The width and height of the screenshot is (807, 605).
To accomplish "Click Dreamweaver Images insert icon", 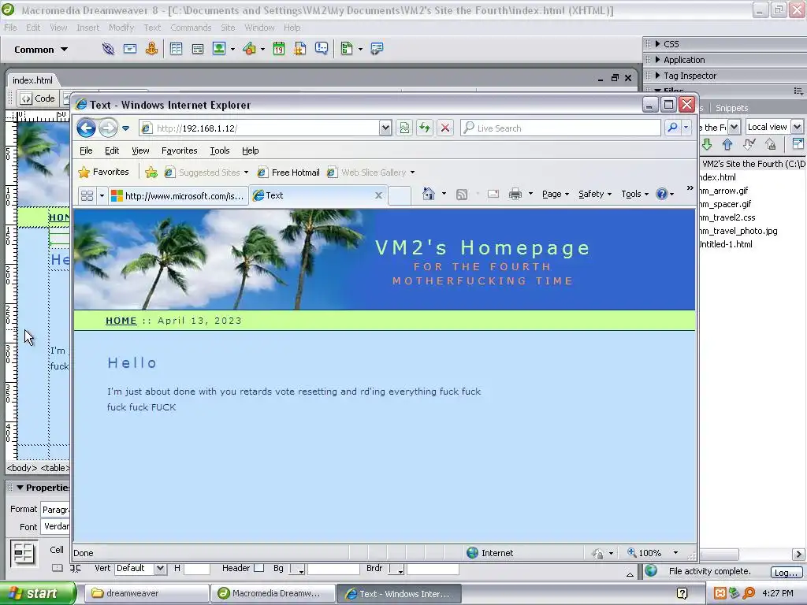I will click(219, 49).
